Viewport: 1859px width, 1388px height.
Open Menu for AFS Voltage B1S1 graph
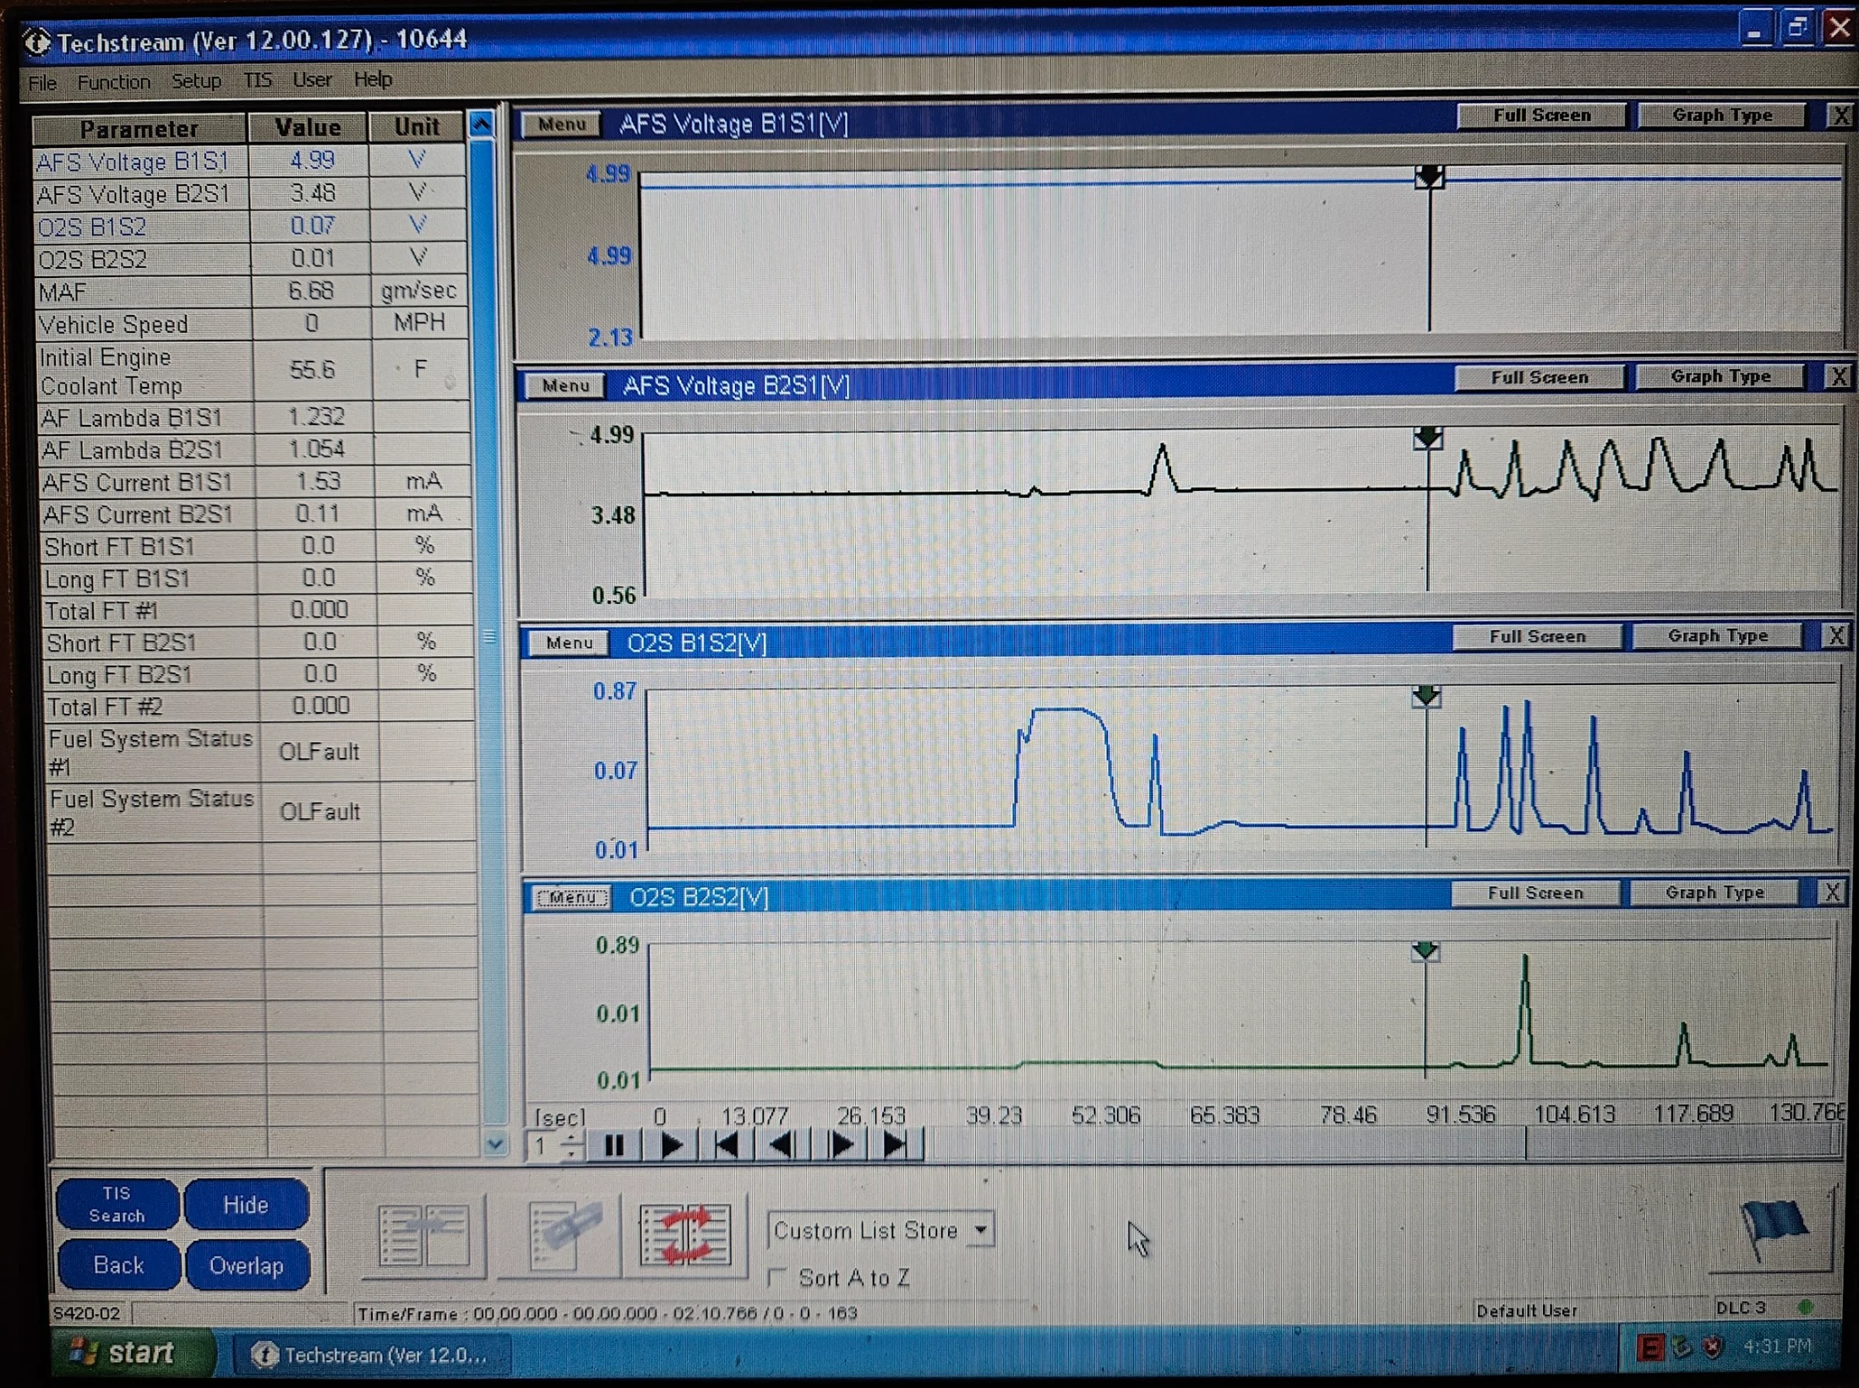click(x=561, y=124)
